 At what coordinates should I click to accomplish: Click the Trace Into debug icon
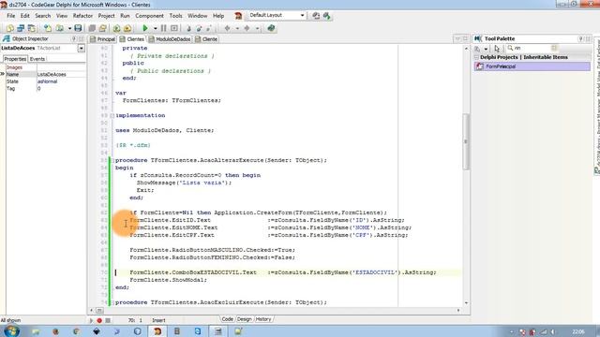click(x=188, y=28)
